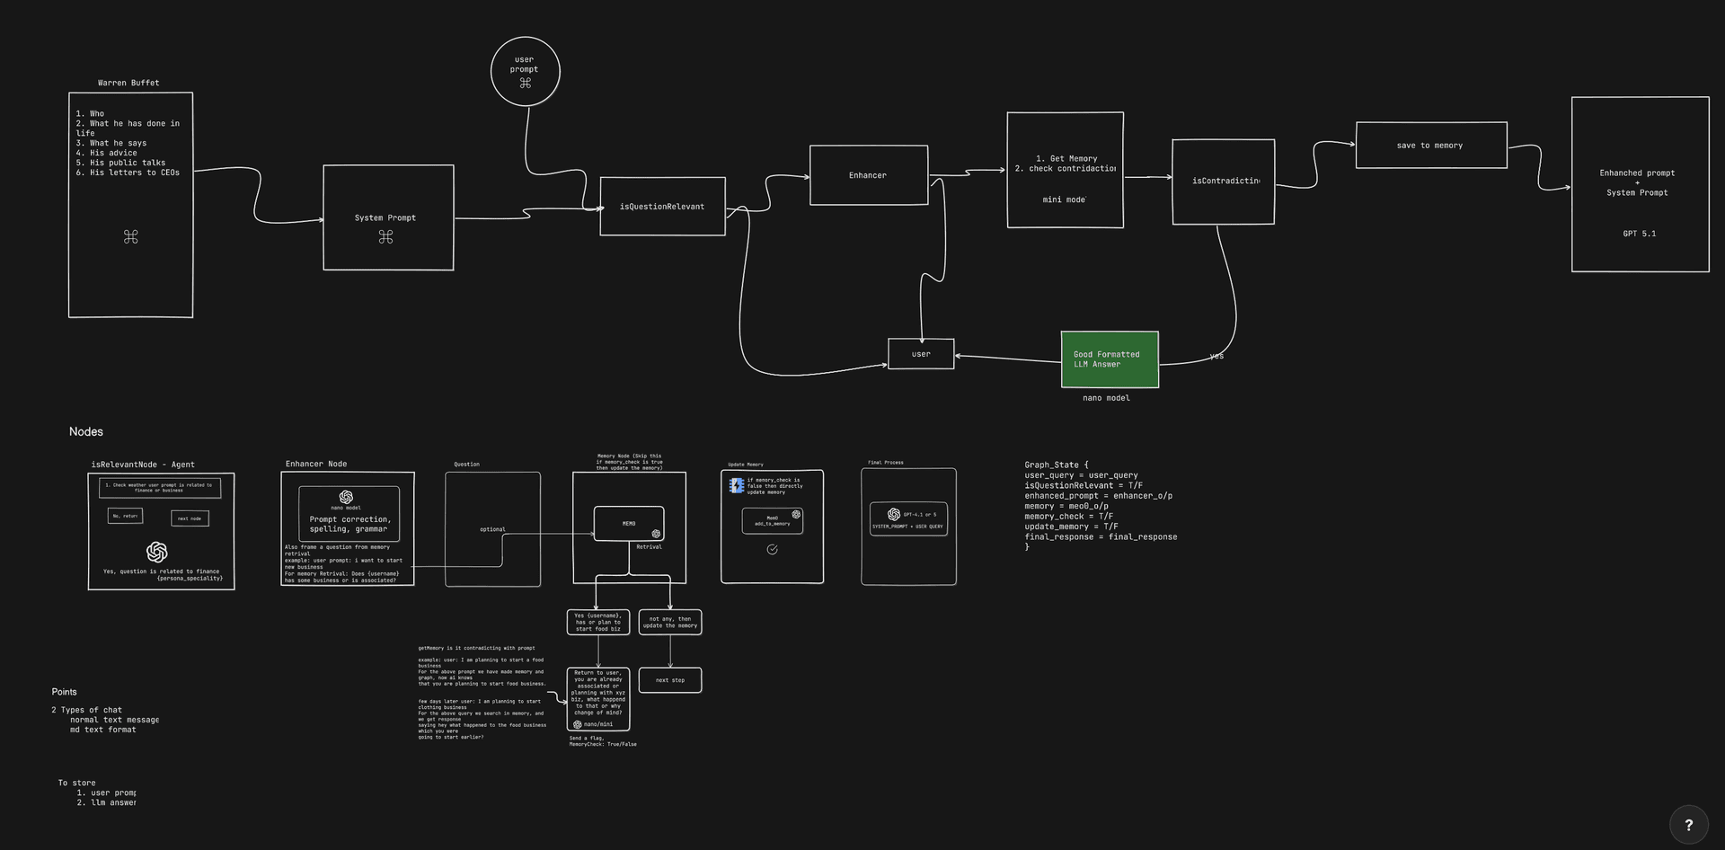
Task: Click the 'next node' box in isRelevantNode
Action: [x=190, y=518]
